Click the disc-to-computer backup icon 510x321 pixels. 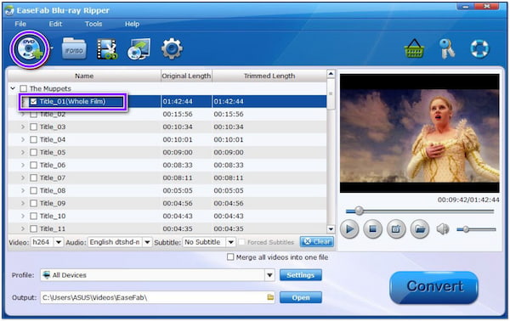click(x=139, y=49)
